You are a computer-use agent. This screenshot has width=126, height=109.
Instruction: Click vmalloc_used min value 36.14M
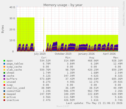[70, 88]
